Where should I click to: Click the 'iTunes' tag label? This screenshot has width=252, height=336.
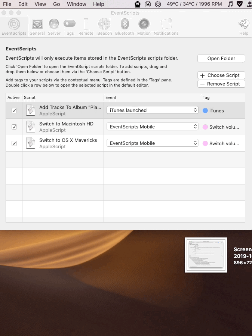point(216,111)
